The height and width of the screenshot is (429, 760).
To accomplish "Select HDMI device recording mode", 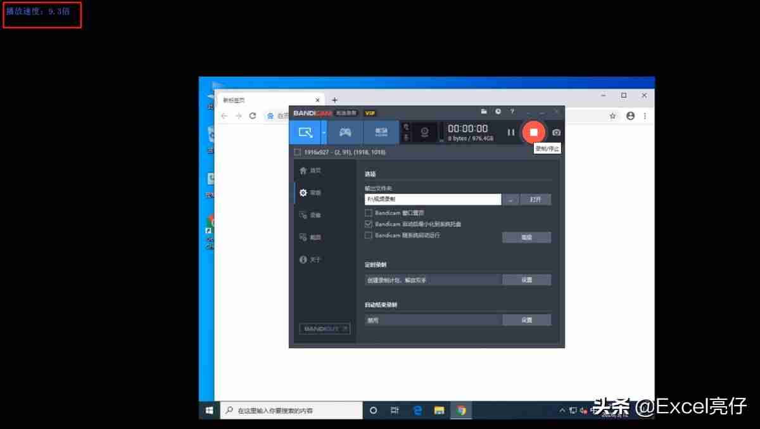I will (381, 132).
